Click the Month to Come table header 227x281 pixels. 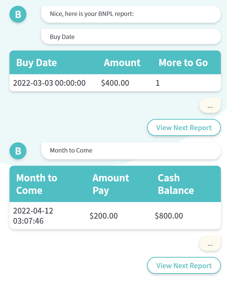37,184
